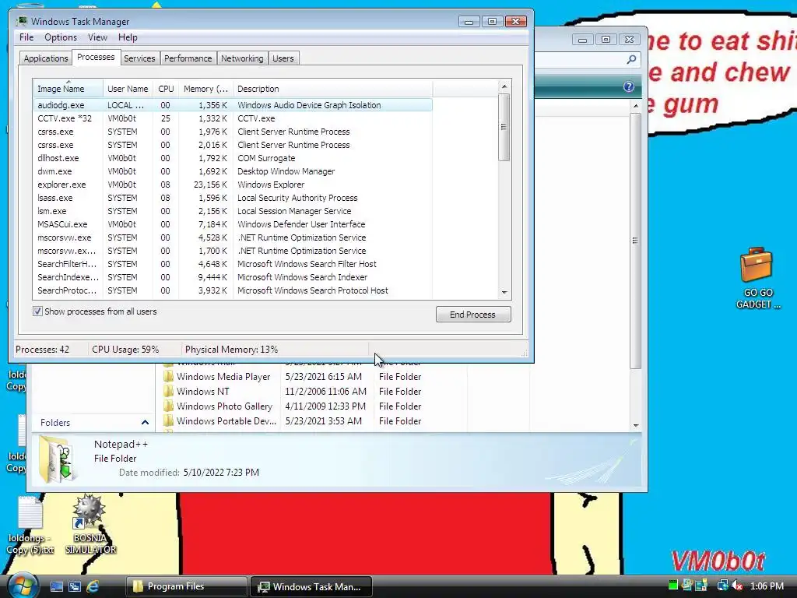
Task: Open the Options menu
Action: 61,37
